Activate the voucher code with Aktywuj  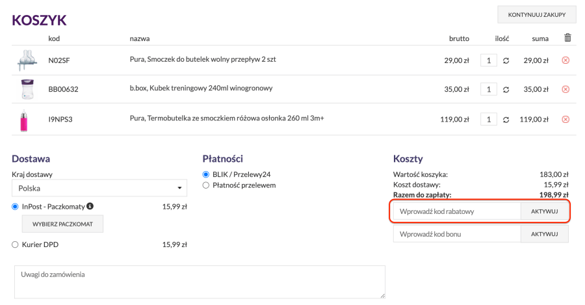pos(544,234)
